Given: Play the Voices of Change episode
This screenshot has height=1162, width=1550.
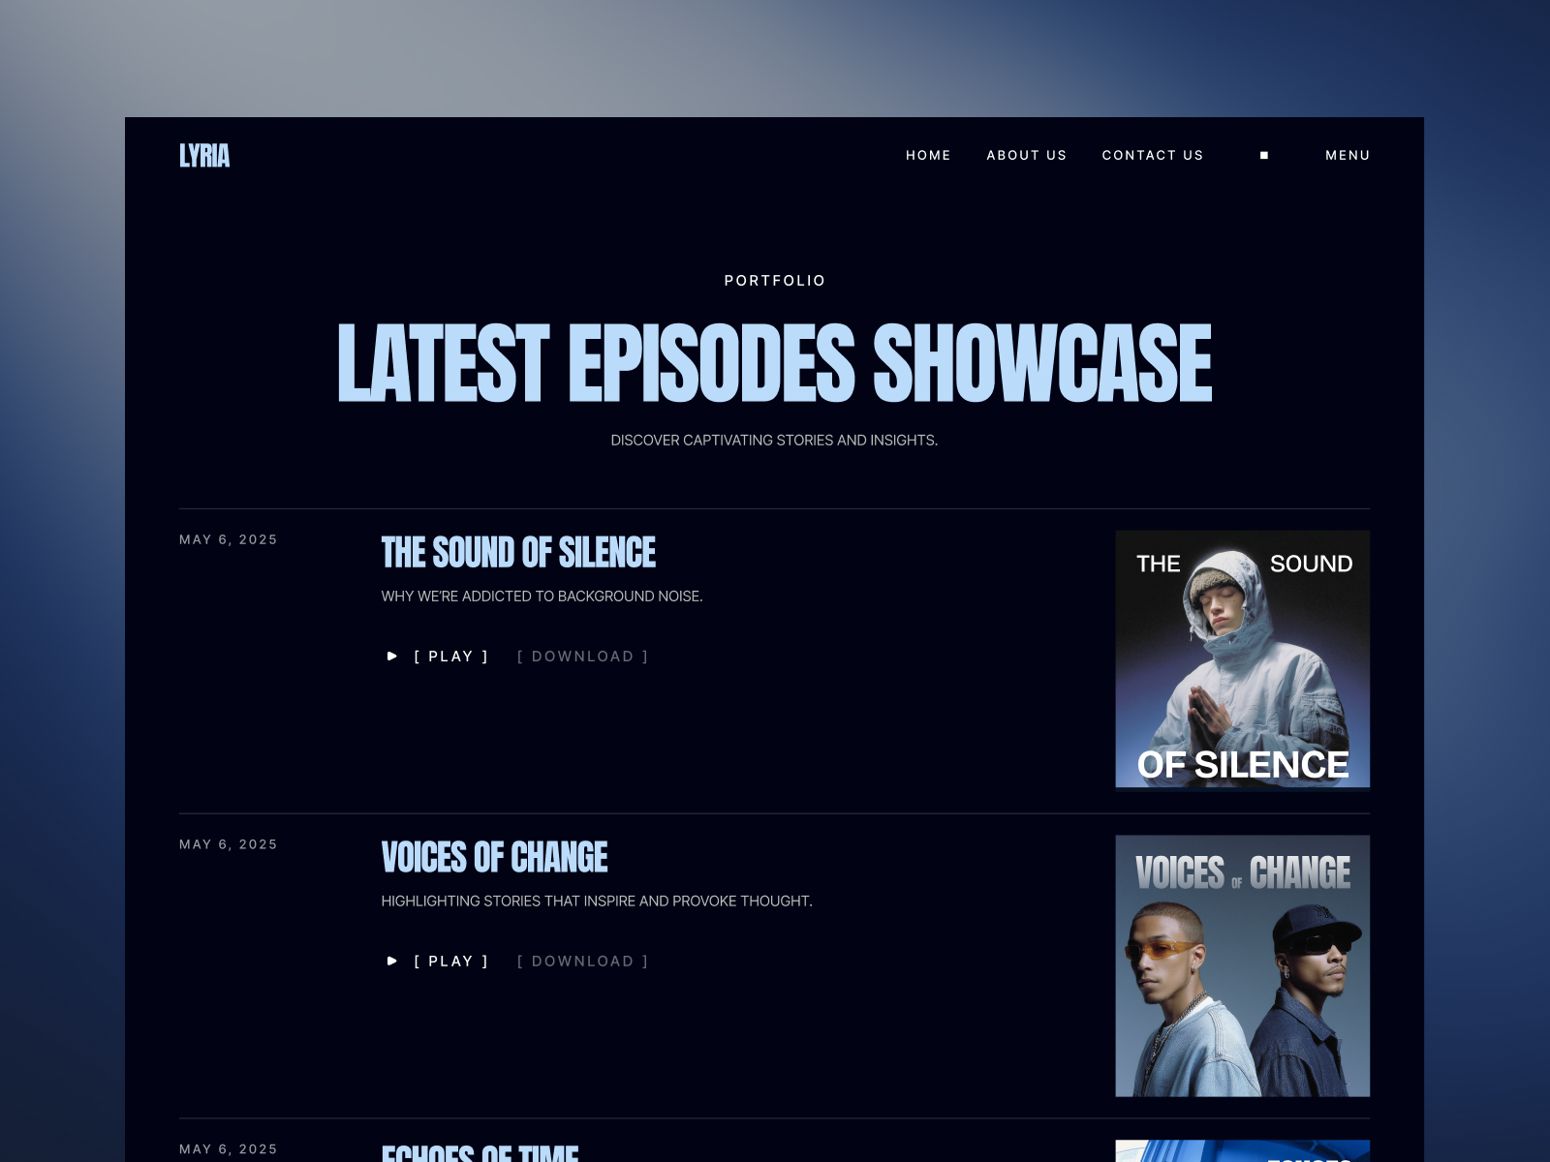Looking at the screenshot, I should 451,962.
